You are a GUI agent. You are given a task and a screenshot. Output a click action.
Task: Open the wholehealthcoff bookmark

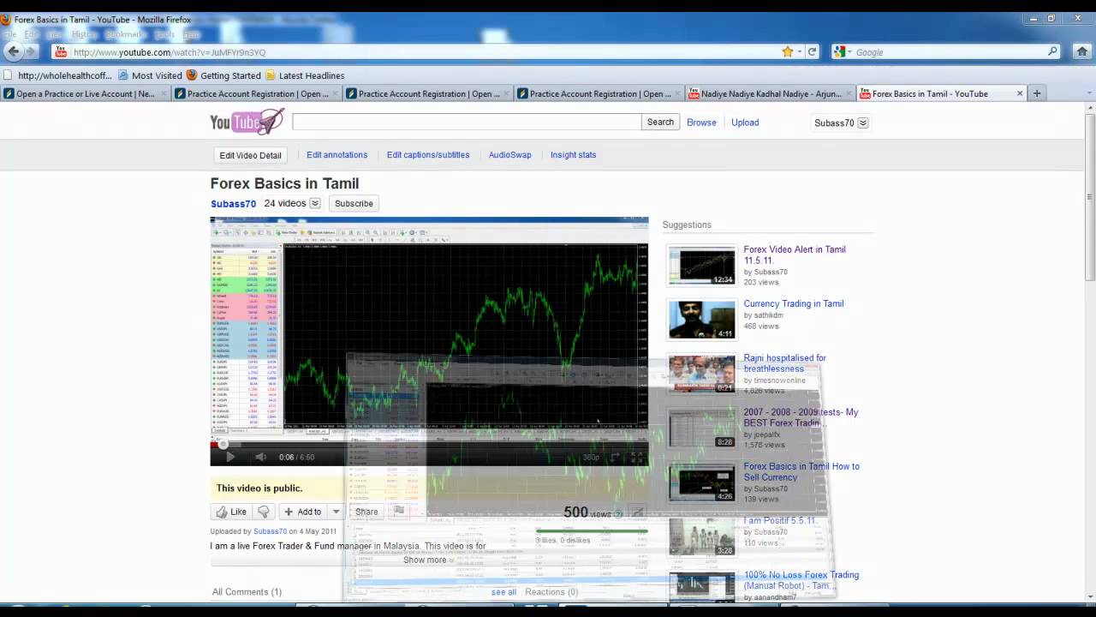click(x=58, y=75)
